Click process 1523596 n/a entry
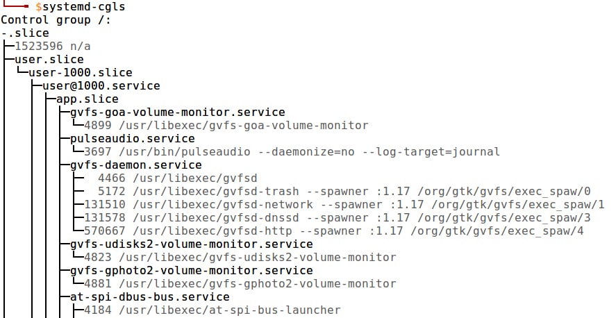The image size is (616, 318). coord(53,46)
